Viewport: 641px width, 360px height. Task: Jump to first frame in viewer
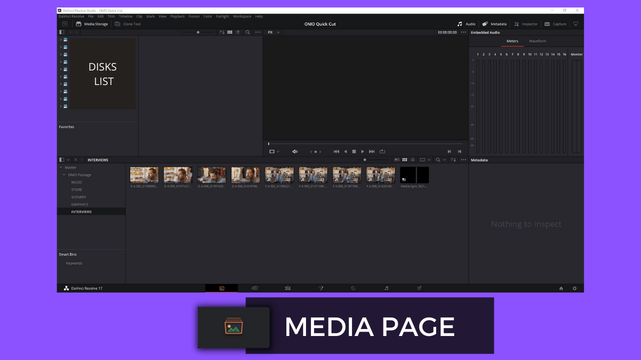tap(336, 151)
